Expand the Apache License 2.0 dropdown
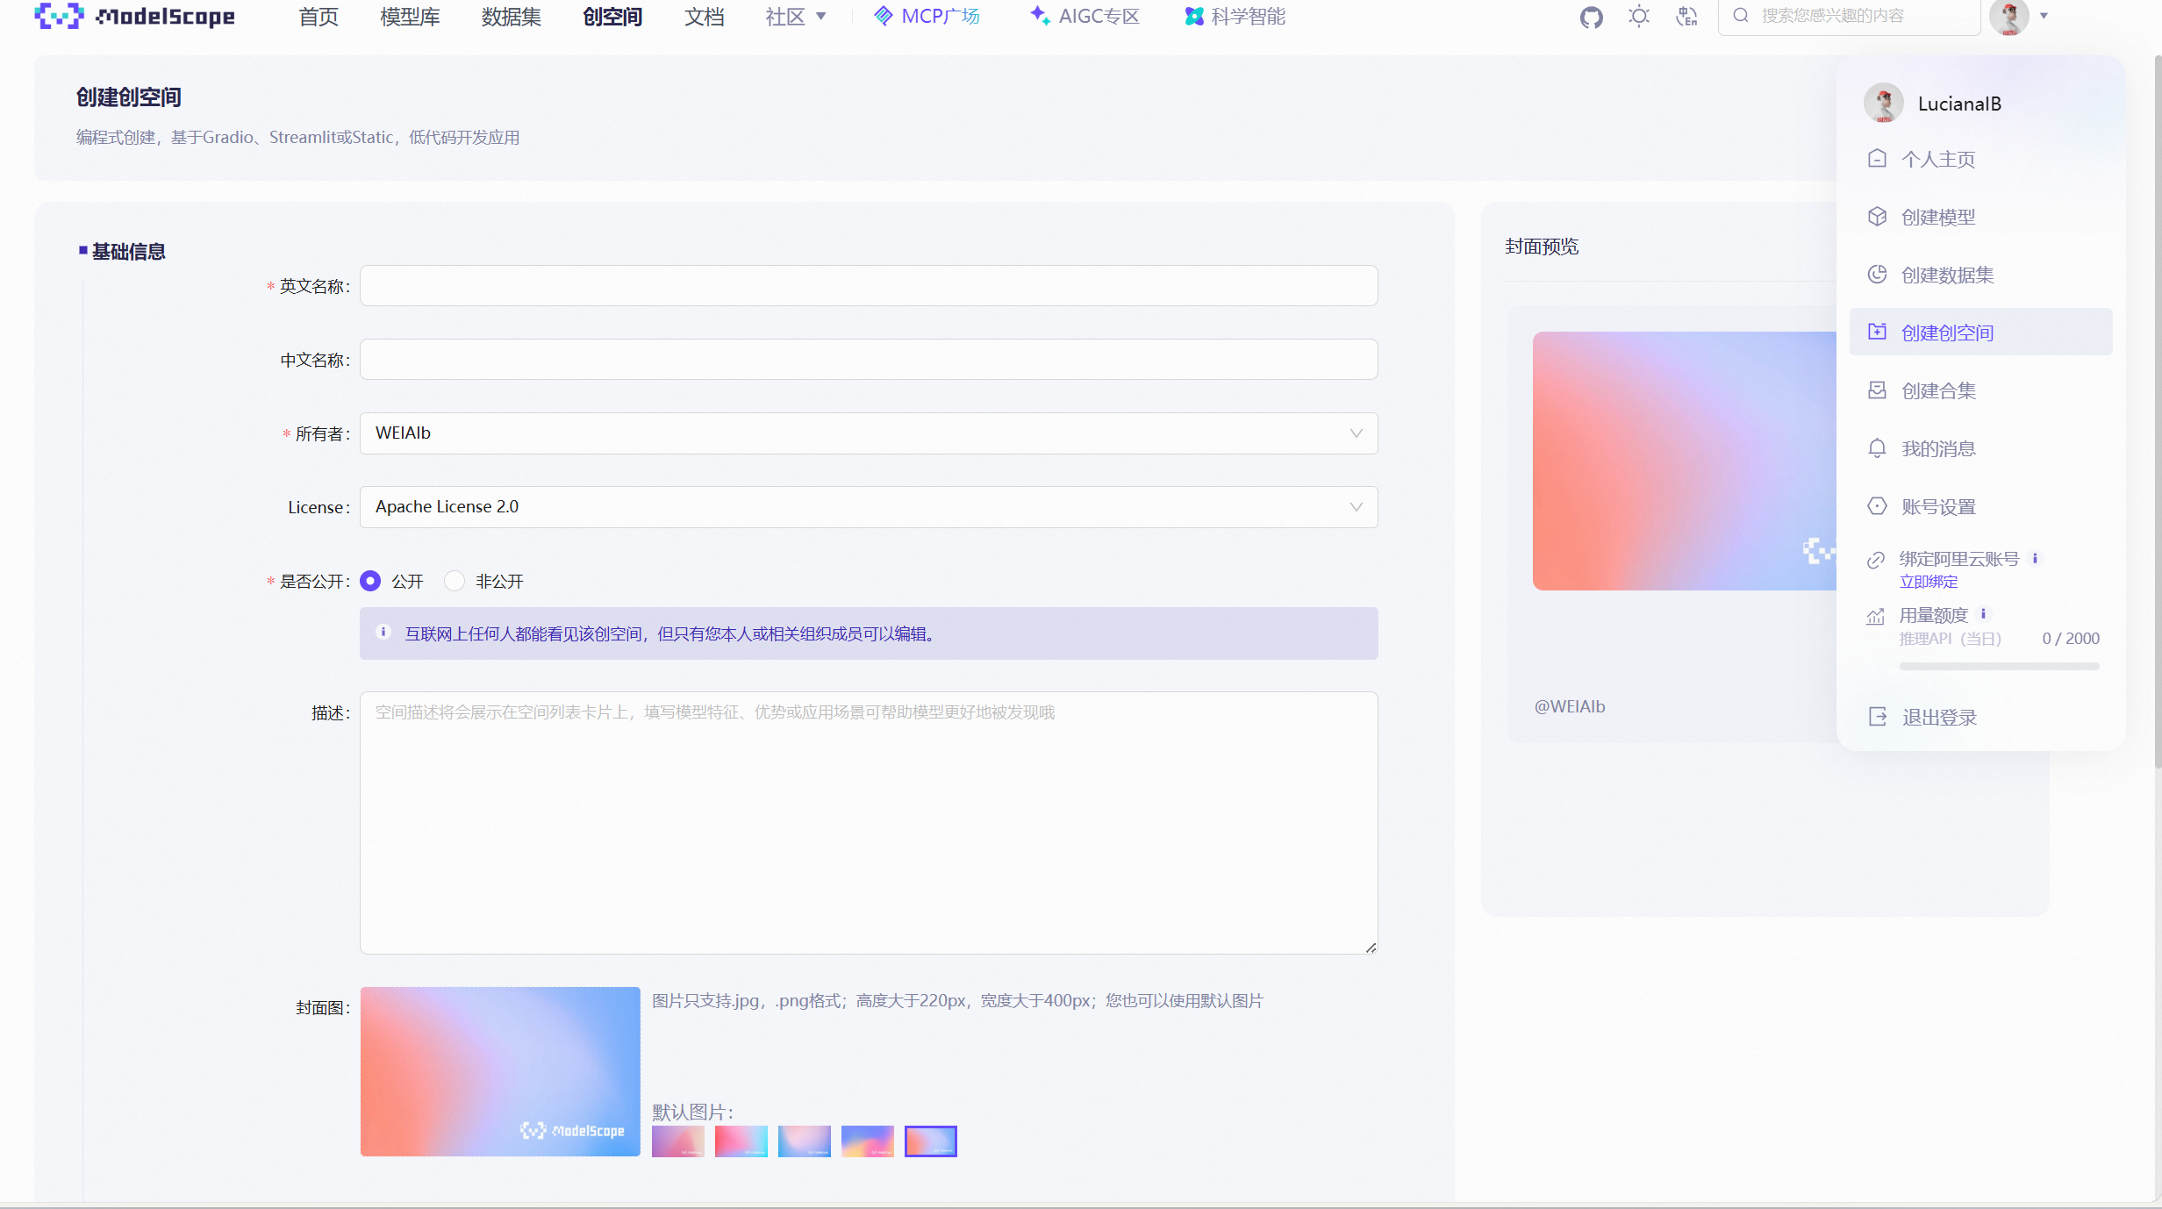 pyautogui.click(x=868, y=507)
